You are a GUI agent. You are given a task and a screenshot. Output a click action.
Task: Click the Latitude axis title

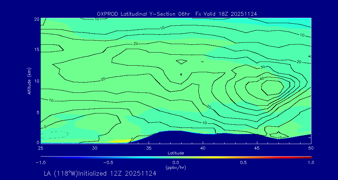pyautogui.click(x=176, y=153)
